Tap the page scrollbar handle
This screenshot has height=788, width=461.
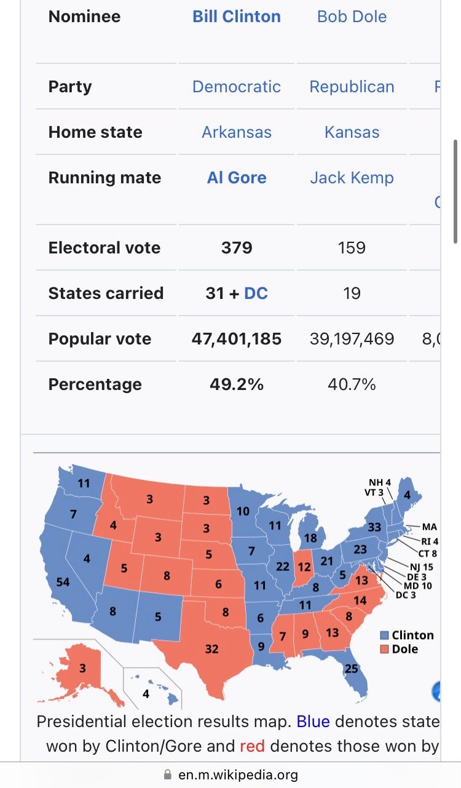(455, 192)
